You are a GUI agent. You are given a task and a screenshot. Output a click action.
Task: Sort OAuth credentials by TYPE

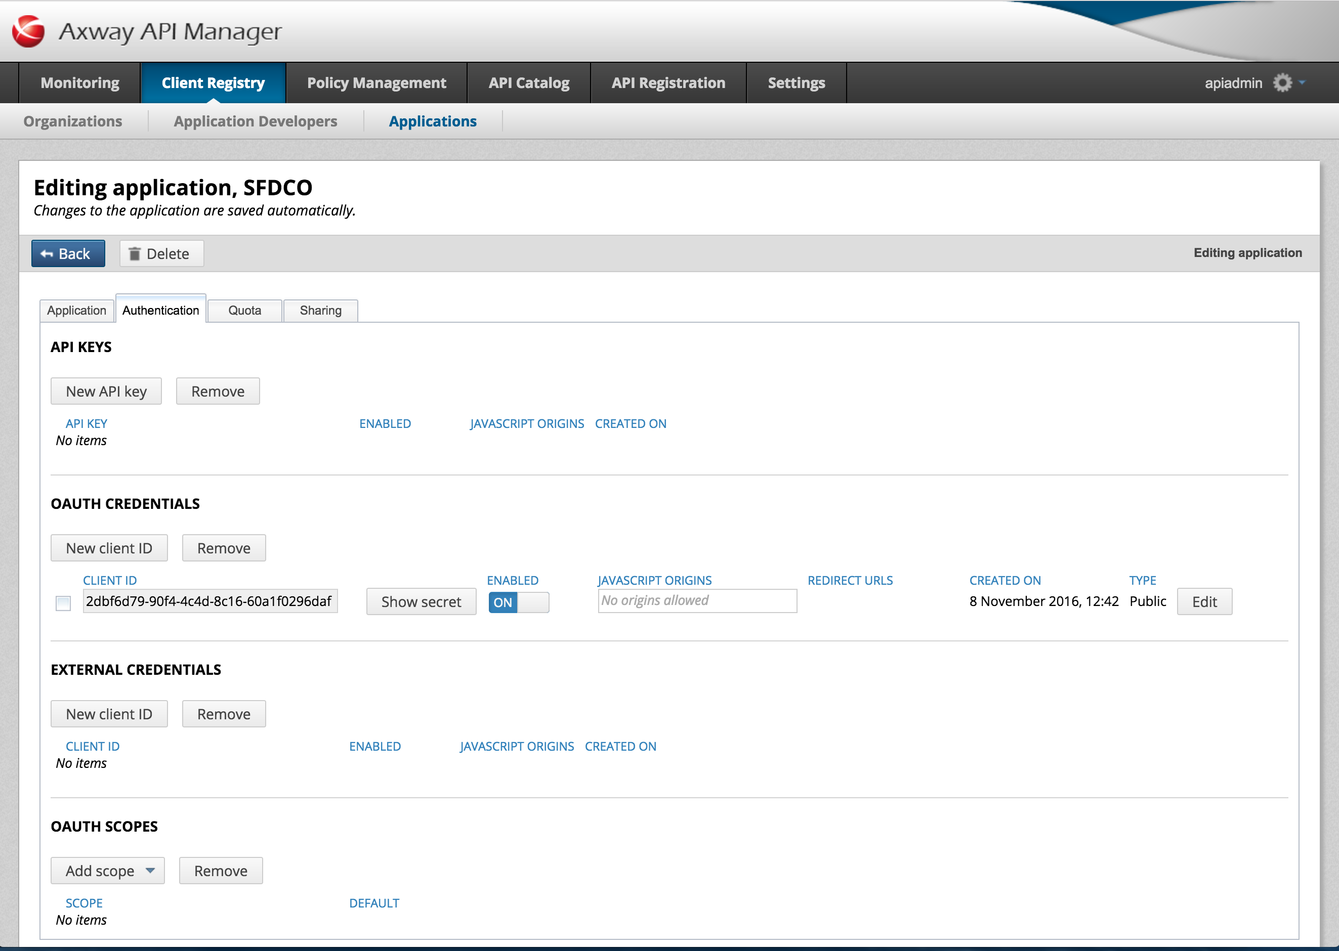point(1142,580)
